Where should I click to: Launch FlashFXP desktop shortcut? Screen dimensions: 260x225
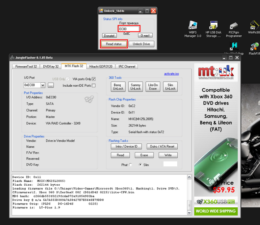pyautogui.click(x=255, y=47)
